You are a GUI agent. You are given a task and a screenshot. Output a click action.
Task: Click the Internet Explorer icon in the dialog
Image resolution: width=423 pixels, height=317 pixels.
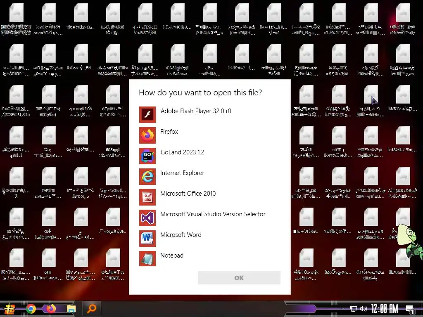(147, 177)
